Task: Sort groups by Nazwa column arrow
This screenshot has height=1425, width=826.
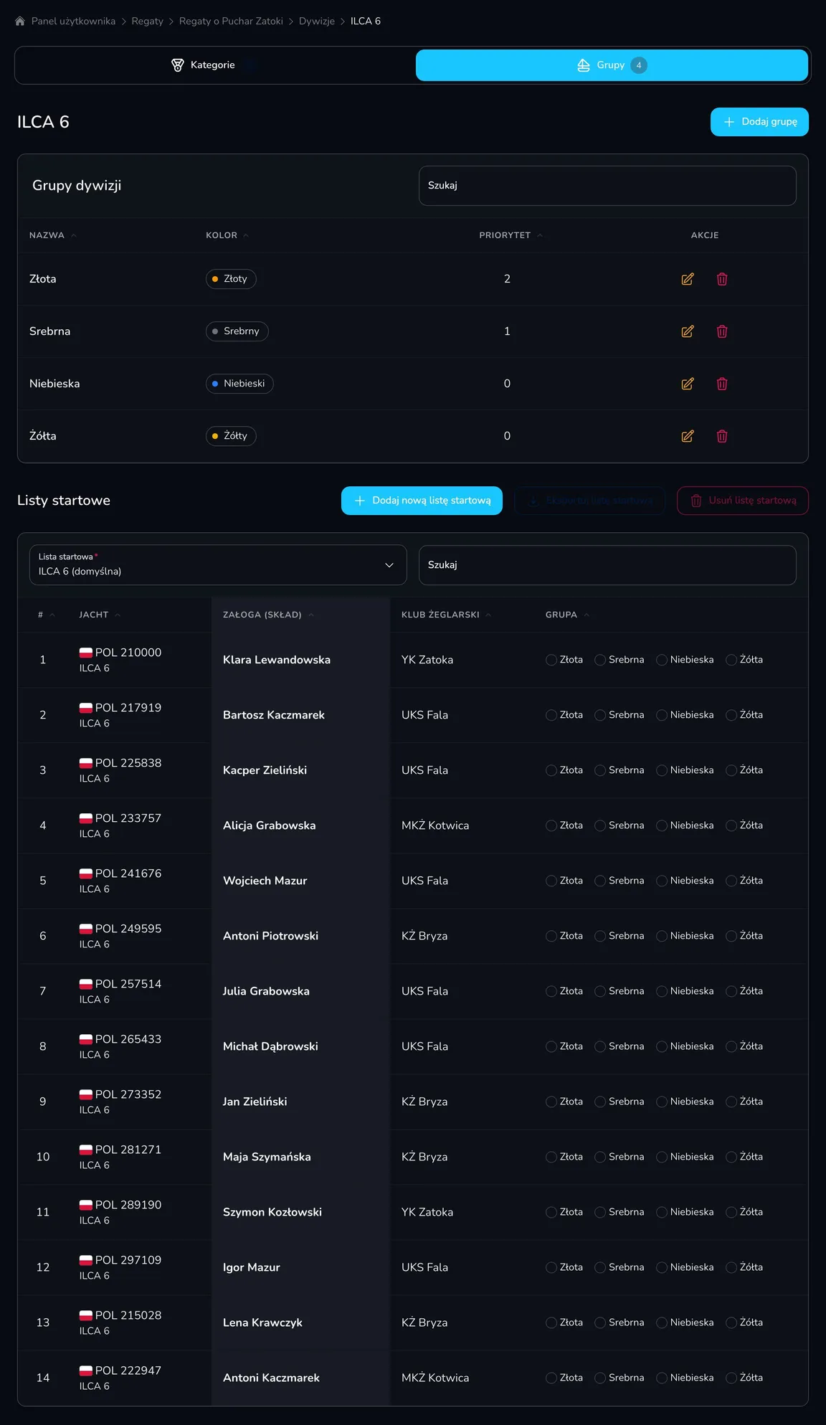Action: click(74, 235)
